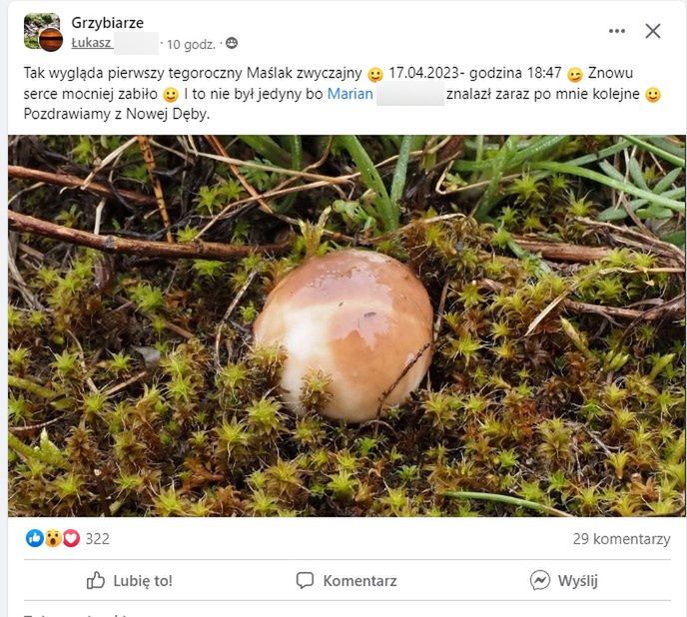This screenshot has height=617, width=687.
Task: Open the mushroom photo in full view
Action: pos(346,325)
